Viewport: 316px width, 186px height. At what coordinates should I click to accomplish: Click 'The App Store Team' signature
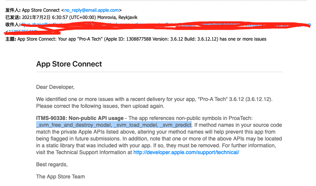pyautogui.click(x=60, y=177)
